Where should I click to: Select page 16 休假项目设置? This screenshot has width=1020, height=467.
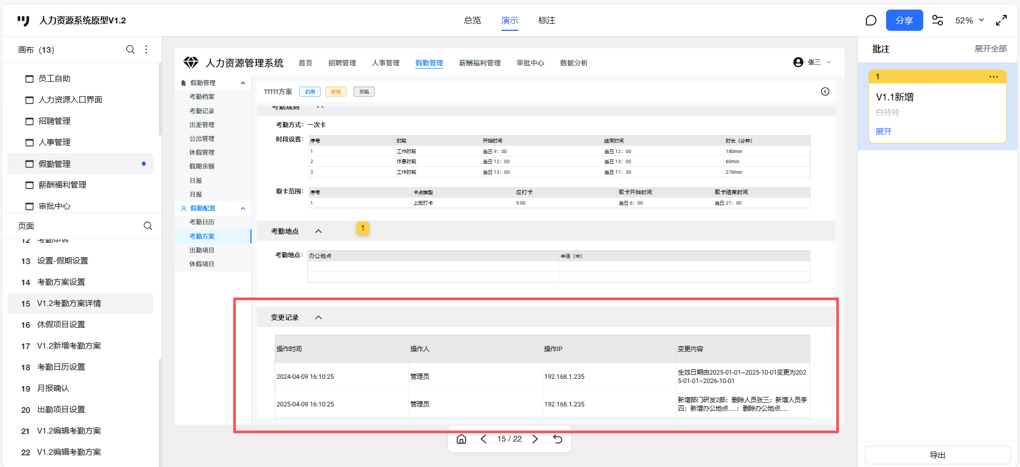click(61, 325)
